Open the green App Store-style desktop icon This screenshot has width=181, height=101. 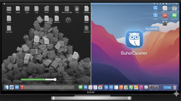[x=174, y=16]
